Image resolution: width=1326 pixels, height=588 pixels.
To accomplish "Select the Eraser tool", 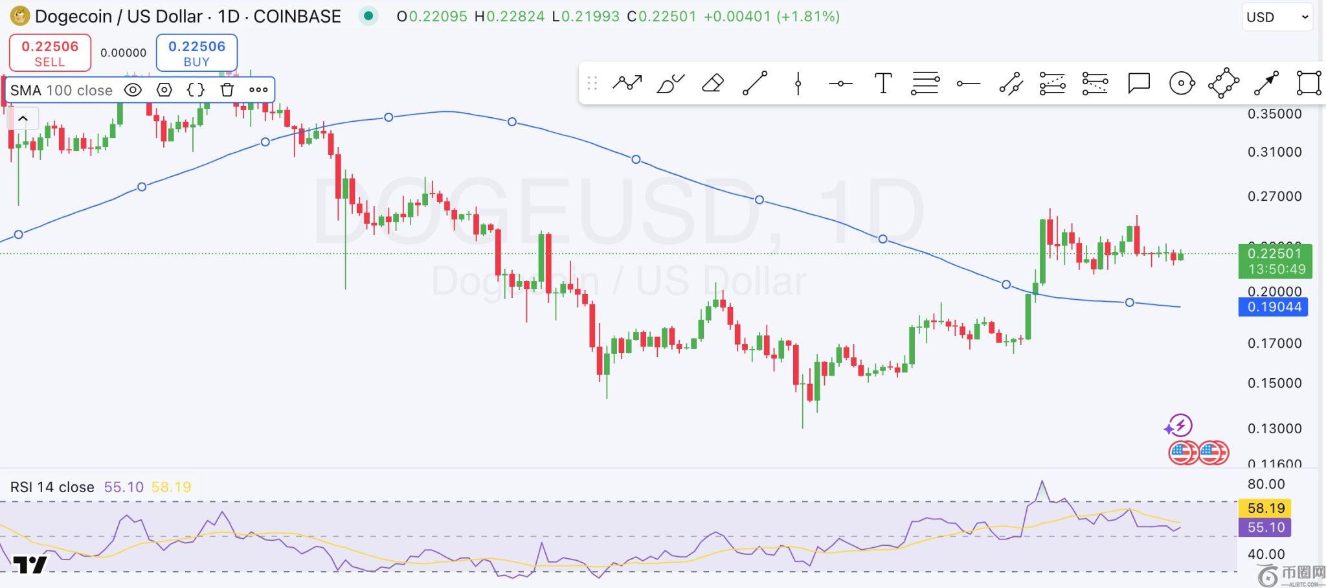I will 712,84.
